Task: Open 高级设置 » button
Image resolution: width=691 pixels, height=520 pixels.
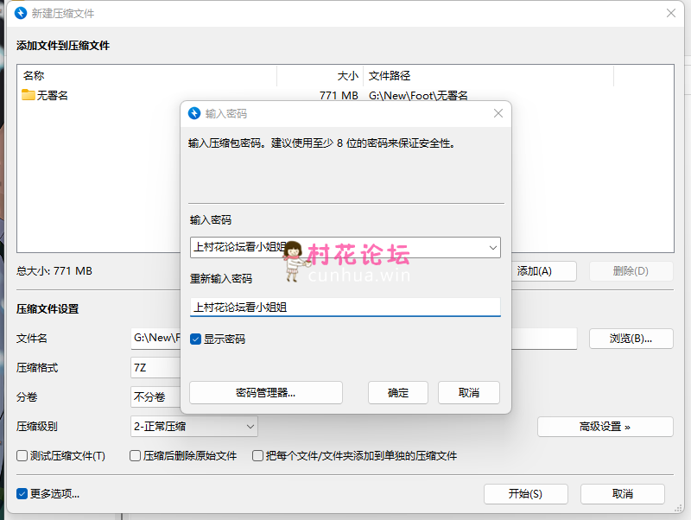Action: pos(605,427)
